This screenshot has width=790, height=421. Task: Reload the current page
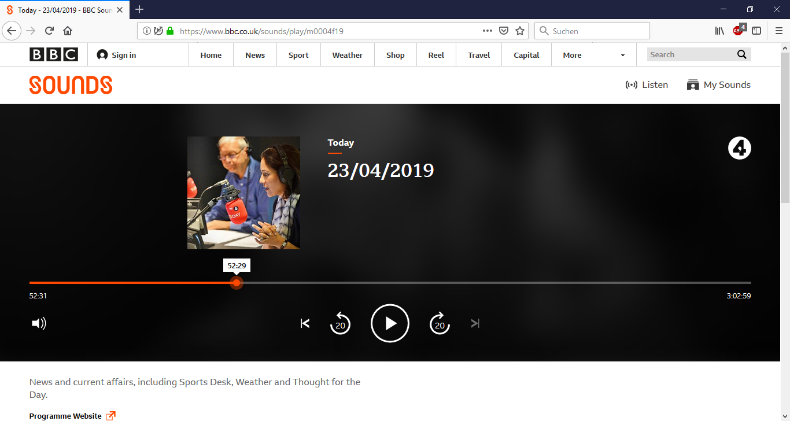(x=49, y=31)
